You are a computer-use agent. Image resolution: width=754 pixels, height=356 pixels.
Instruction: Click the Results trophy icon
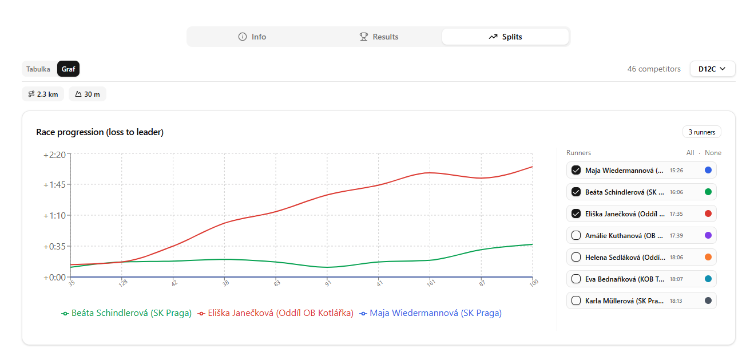click(x=364, y=37)
